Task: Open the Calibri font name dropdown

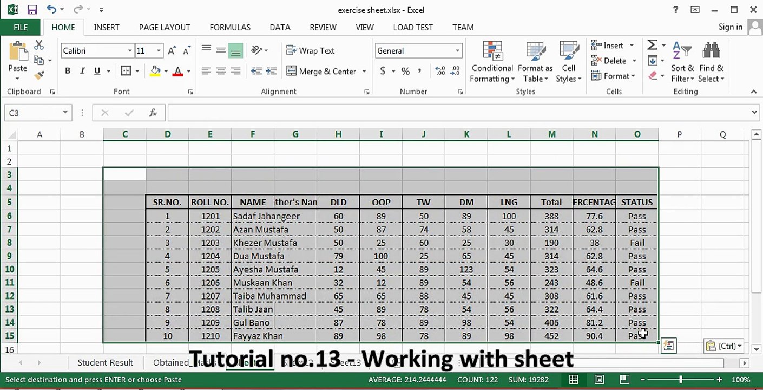Action: pos(130,50)
